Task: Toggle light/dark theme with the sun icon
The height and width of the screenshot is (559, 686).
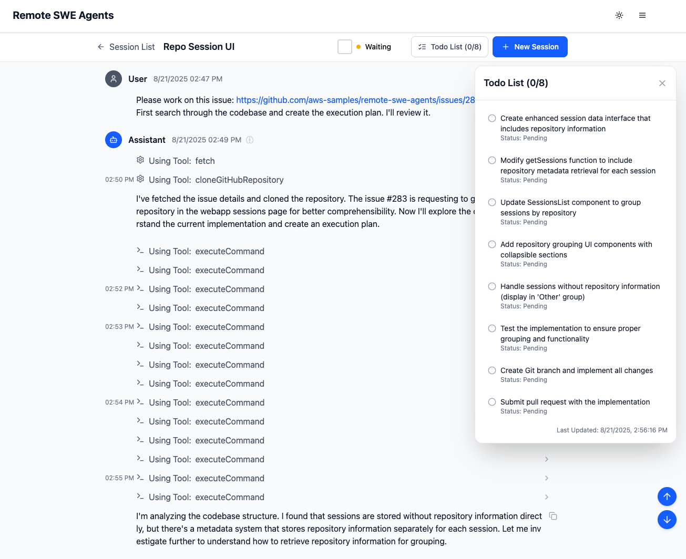Action: coord(619,15)
